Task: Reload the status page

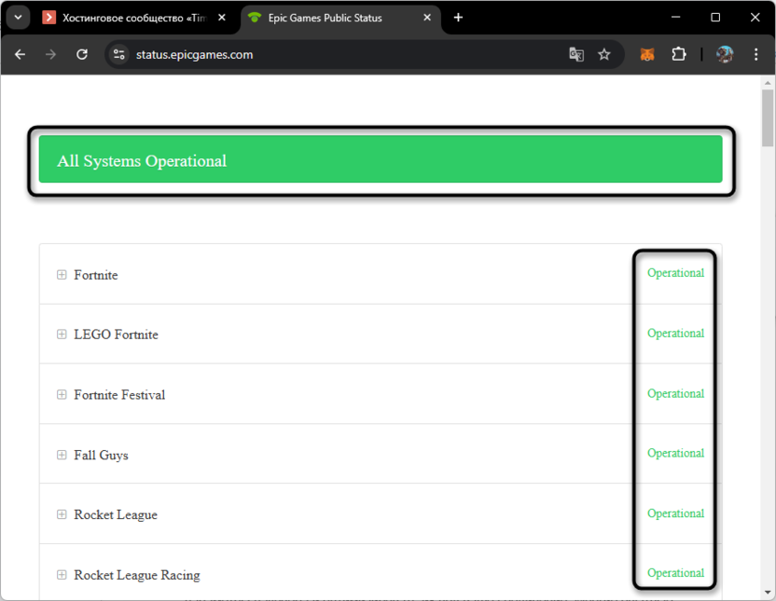Action: tap(82, 54)
